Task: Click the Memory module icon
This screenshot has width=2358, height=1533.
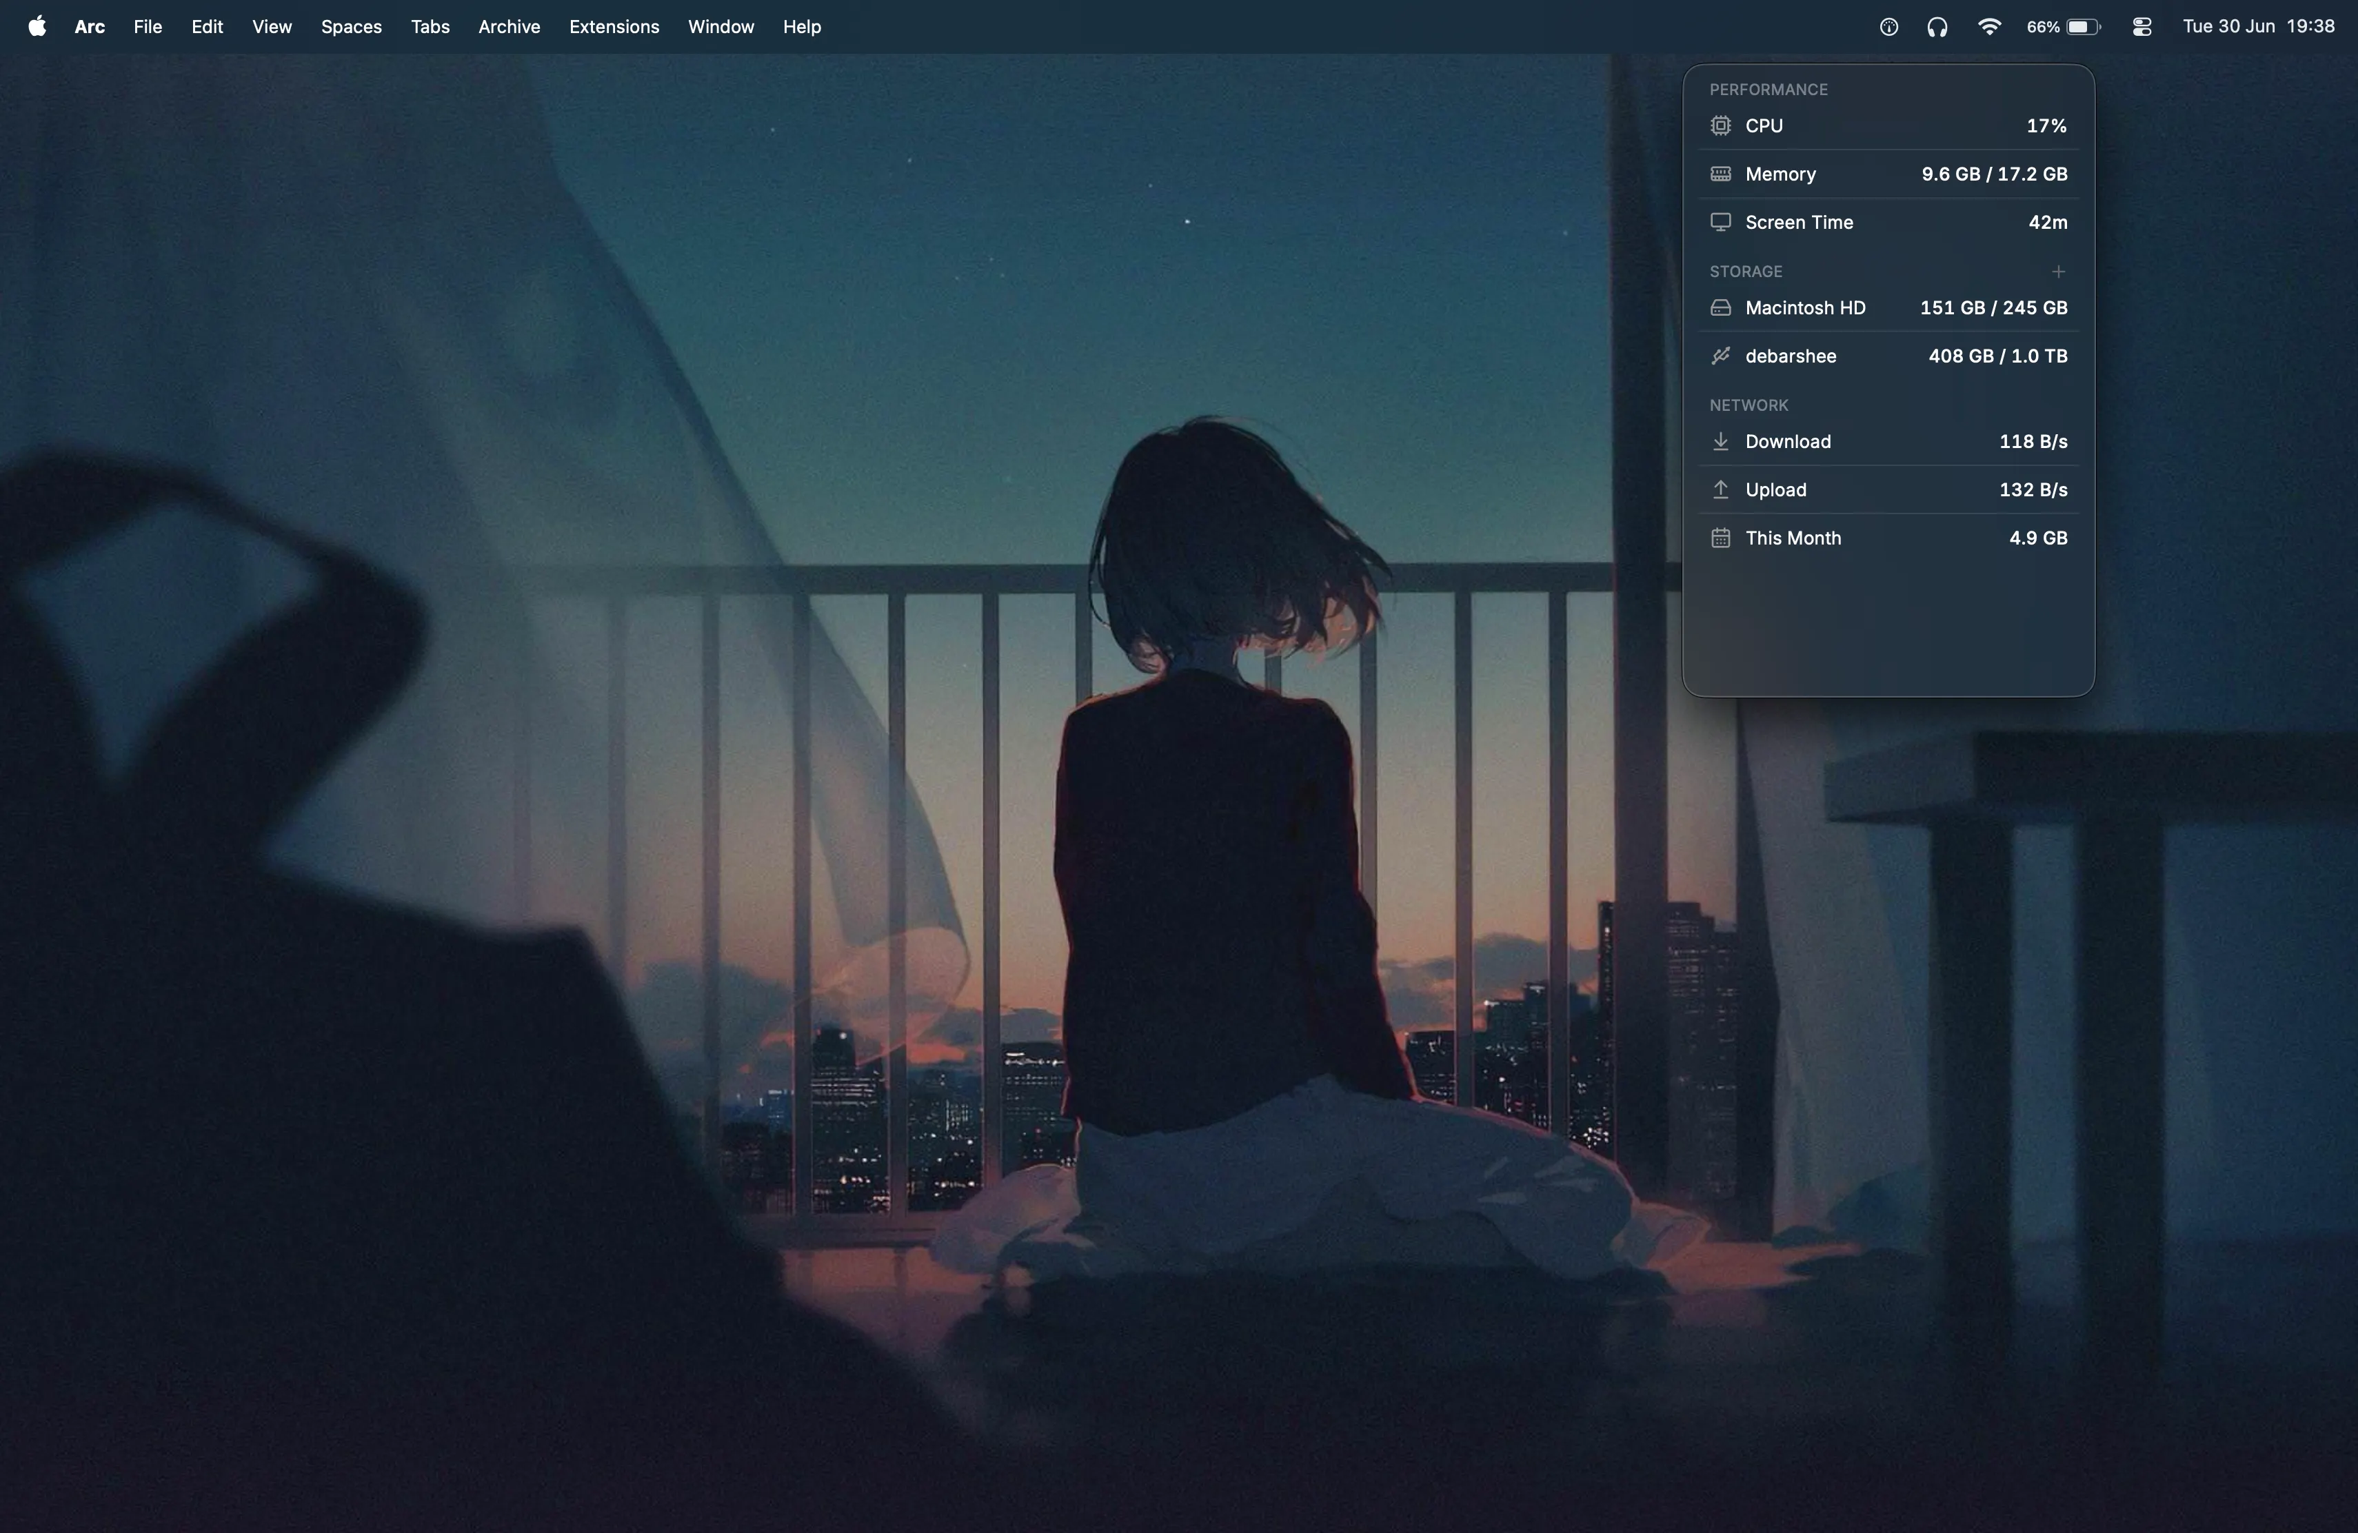Action: click(x=1720, y=174)
